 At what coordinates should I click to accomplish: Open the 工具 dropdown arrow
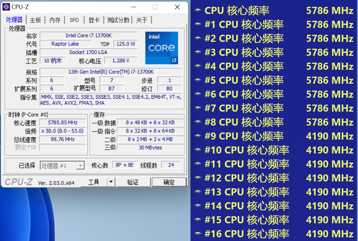point(111,182)
